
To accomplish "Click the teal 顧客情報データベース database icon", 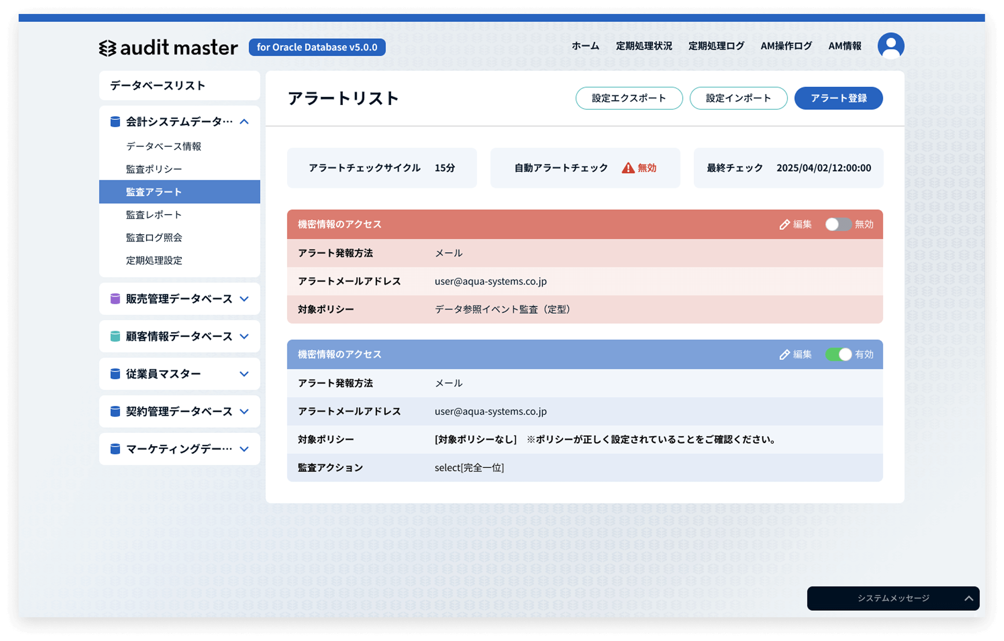I will (x=115, y=336).
